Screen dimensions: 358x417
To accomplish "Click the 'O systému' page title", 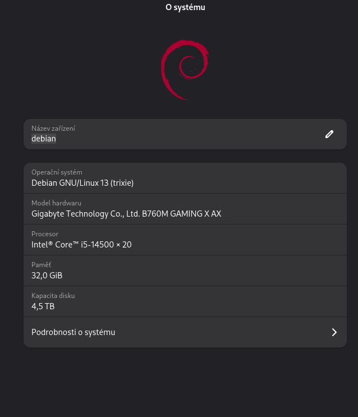I will click(x=185, y=7).
